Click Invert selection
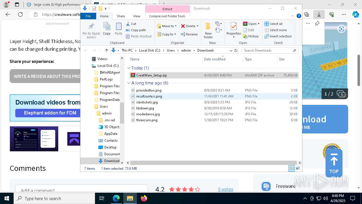The image size is (362, 204). [x=278, y=36]
